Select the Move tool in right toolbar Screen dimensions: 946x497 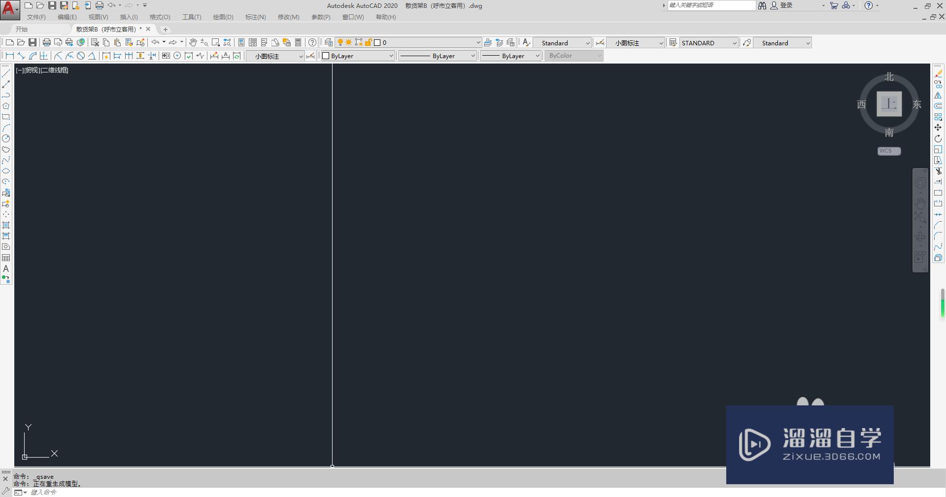click(x=938, y=128)
